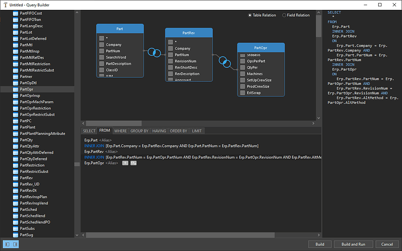The width and height of the screenshot is (402, 251).
Task: Check the Company field in Part table
Action: pyautogui.click(x=101, y=45)
